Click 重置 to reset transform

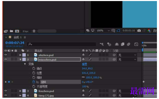(85, 64)
